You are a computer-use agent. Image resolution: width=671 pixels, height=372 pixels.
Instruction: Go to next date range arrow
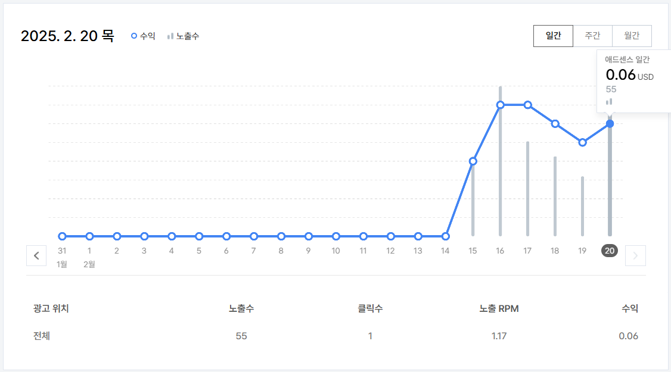pyautogui.click(x=635, y=256)
